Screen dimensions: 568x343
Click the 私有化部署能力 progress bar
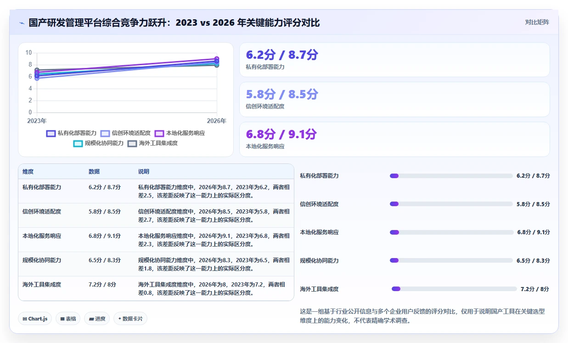(x=451, y=176)
